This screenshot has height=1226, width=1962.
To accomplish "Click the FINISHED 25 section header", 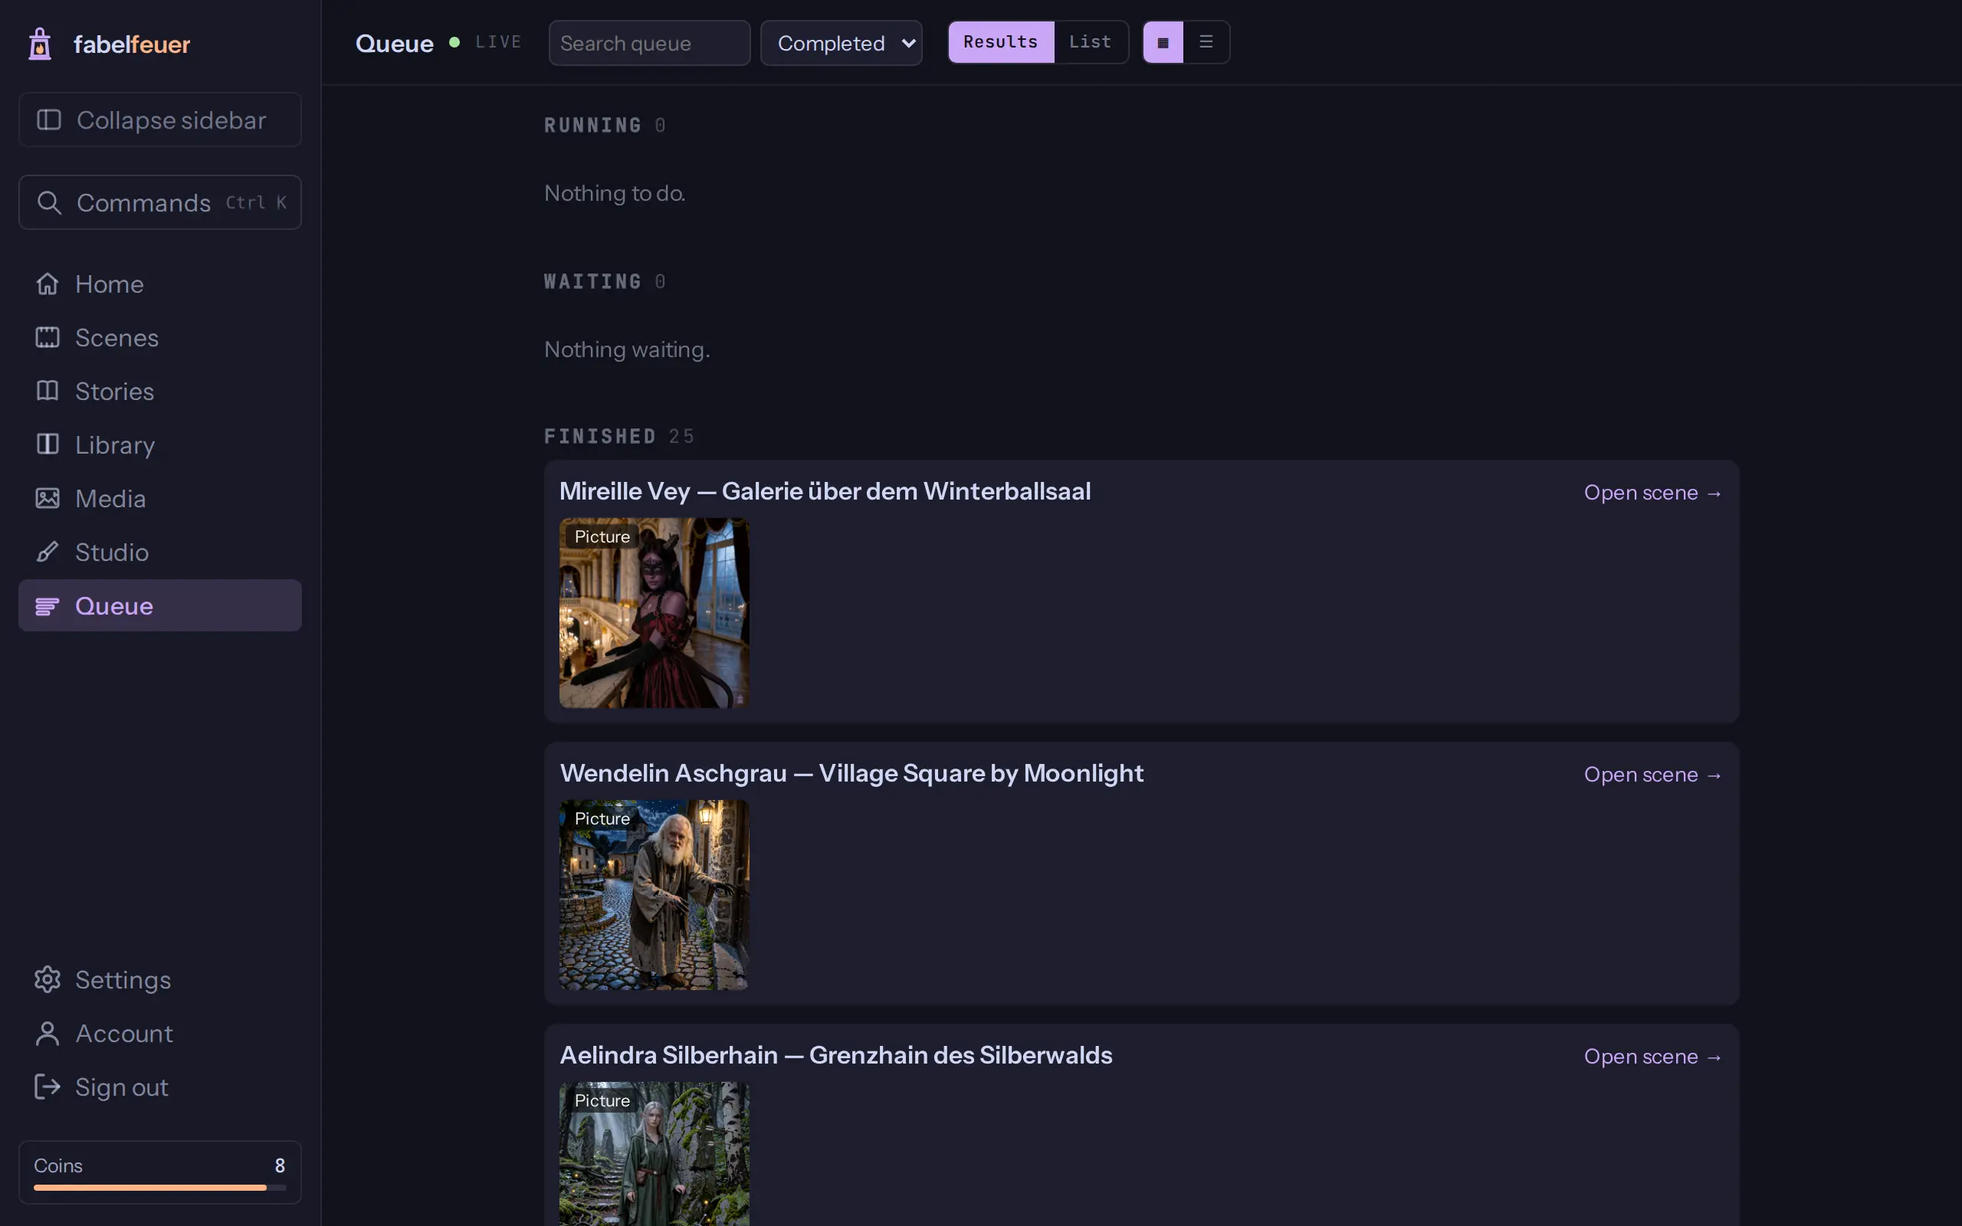I will [619, 437].
